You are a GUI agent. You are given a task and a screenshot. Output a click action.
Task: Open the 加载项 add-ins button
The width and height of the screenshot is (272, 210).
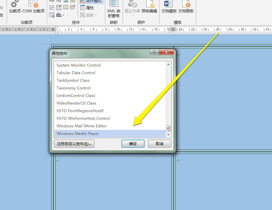tap(15, 7)
